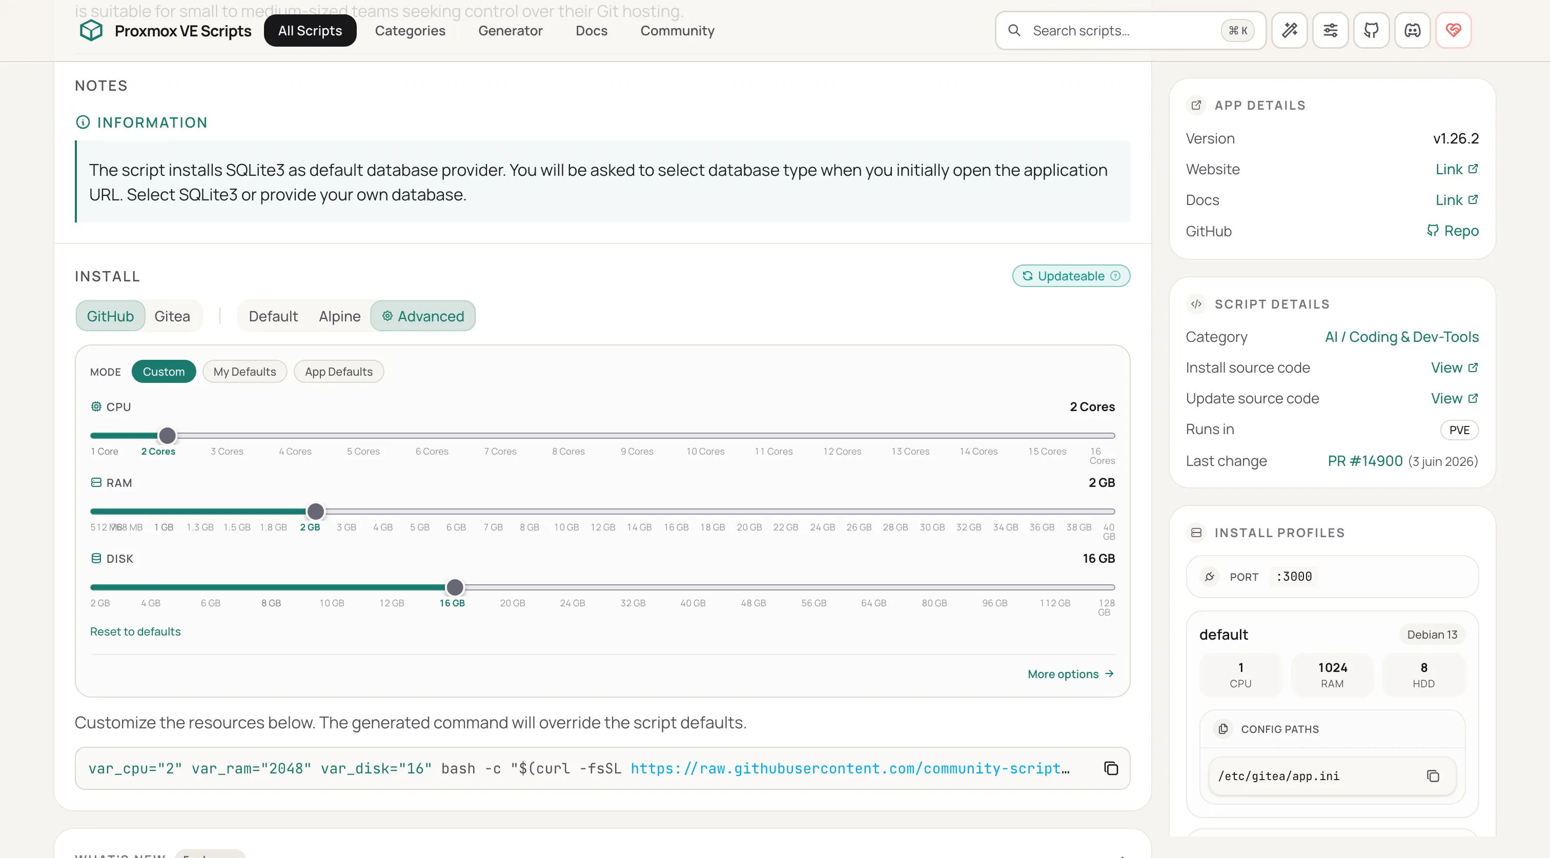Open the Install source code view icon

[1473, 367]
